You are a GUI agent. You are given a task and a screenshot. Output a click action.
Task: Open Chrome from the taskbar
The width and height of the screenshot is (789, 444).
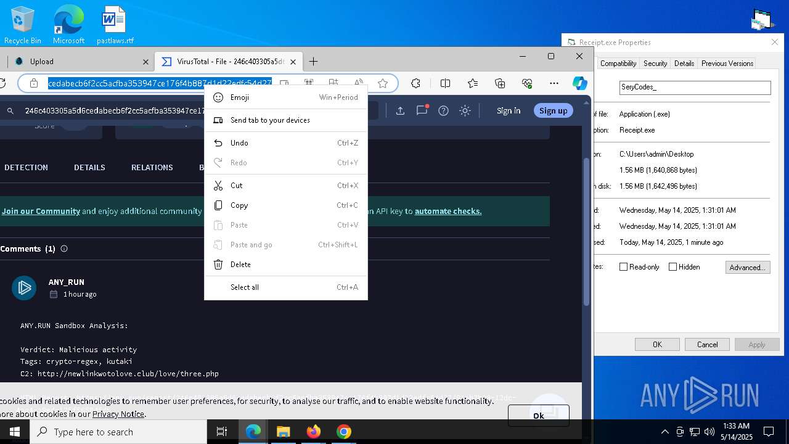[x=343, y=432]
